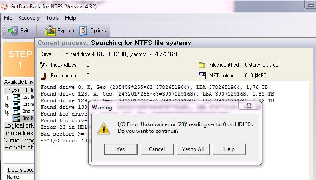Image resolution: width=316 pixels, height=180 pixels.
Task: Click the Boot sectors boot icon
Action: click(44, 76)
